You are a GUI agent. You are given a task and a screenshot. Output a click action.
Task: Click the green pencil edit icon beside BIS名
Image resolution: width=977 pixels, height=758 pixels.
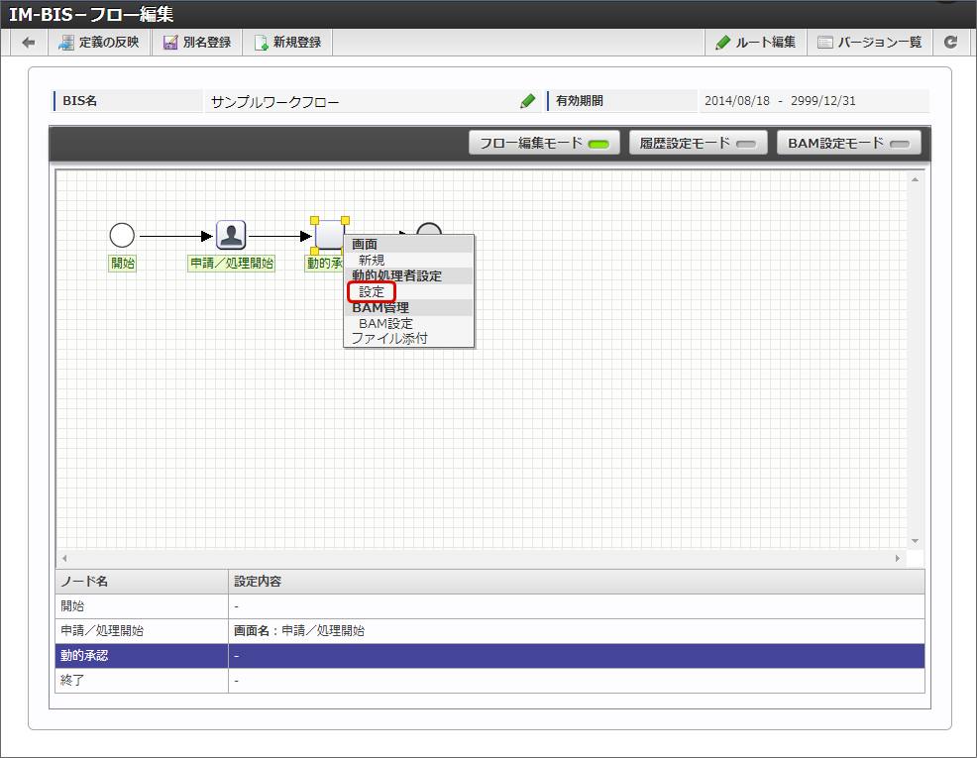click(528, 101)
